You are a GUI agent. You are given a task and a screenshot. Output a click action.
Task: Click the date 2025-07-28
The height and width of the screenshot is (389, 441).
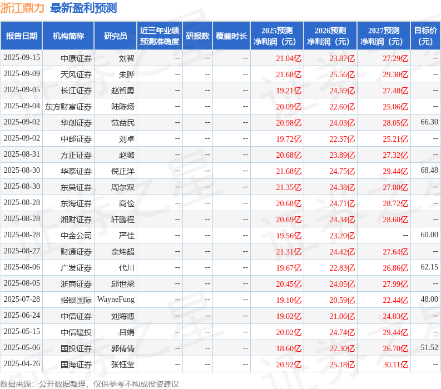22,299
